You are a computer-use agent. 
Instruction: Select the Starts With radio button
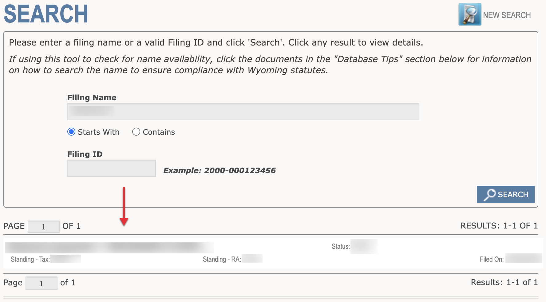tap(71, 132)
